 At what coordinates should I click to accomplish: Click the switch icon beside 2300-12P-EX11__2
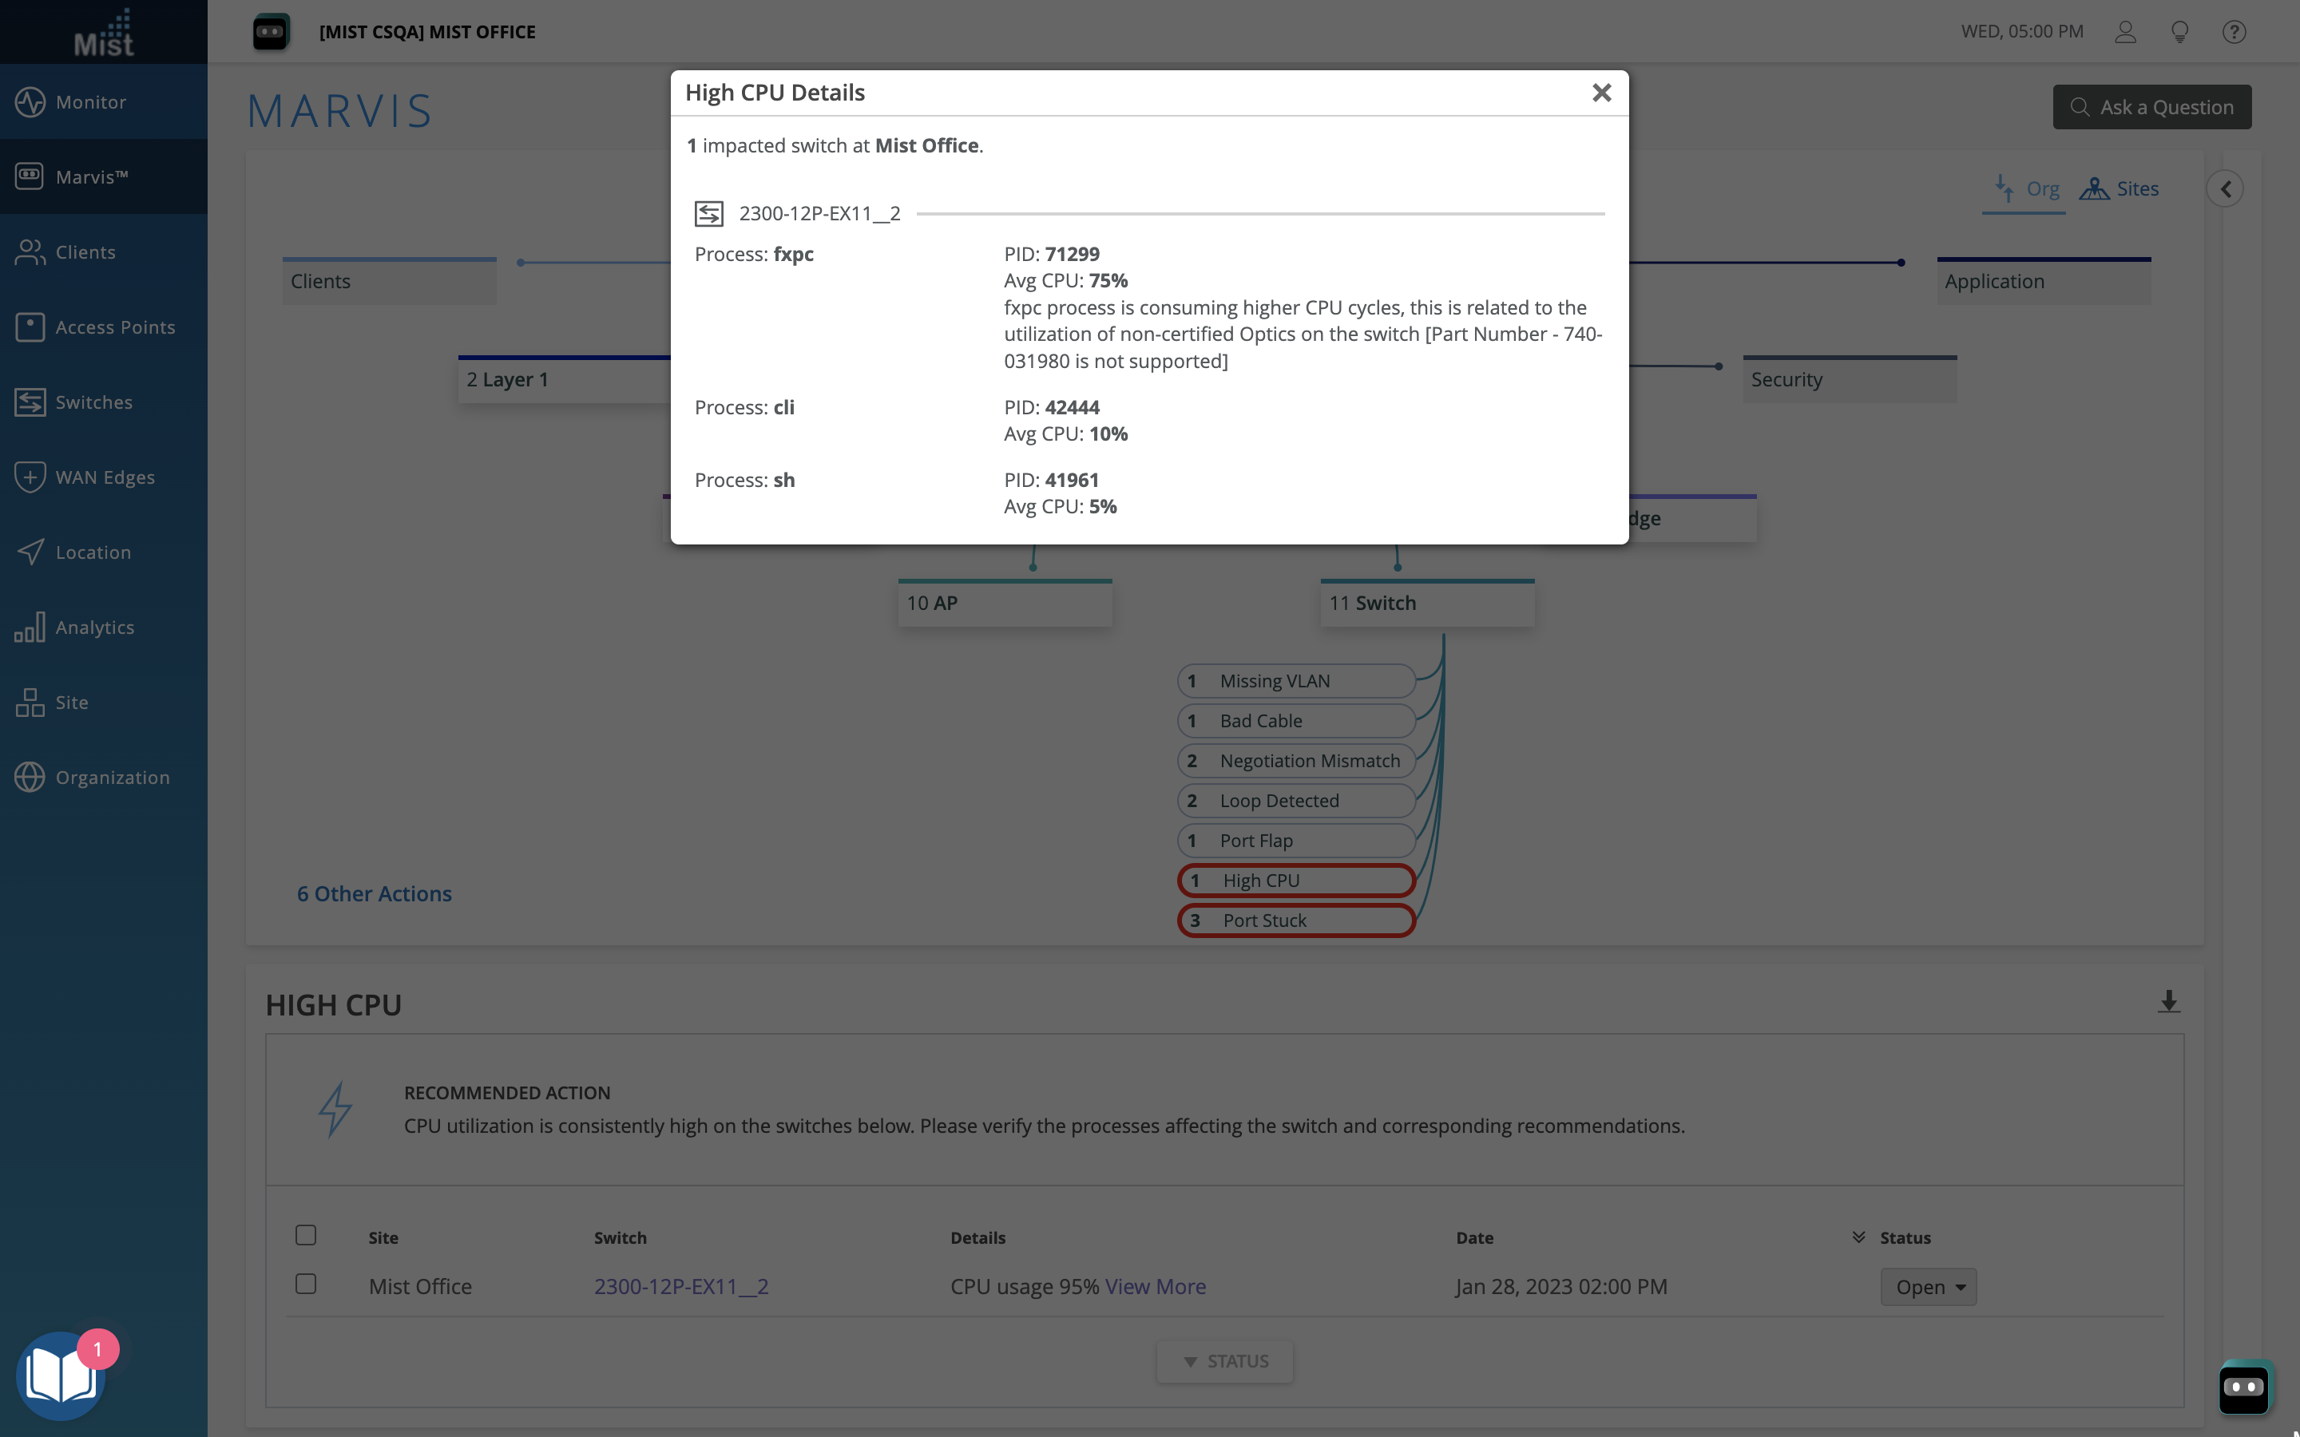click(709, 214)
